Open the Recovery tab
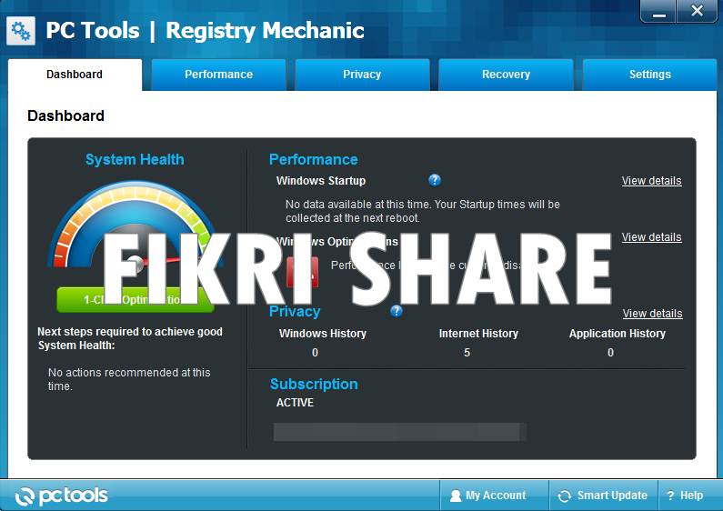This screenshot has width=723, height=511. point(506,75)
